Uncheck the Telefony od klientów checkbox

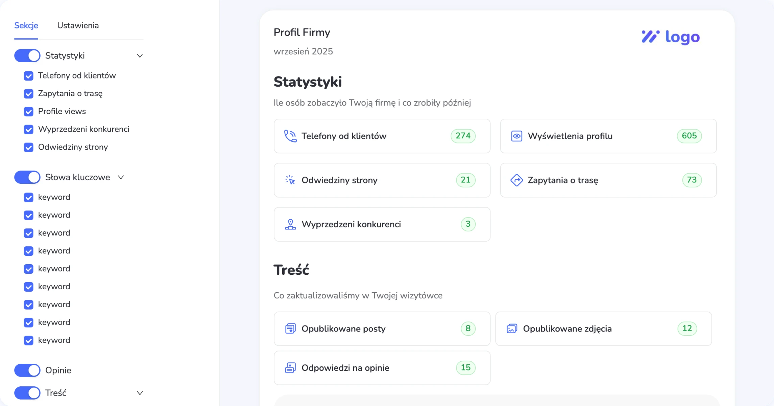tap(29, 76)
